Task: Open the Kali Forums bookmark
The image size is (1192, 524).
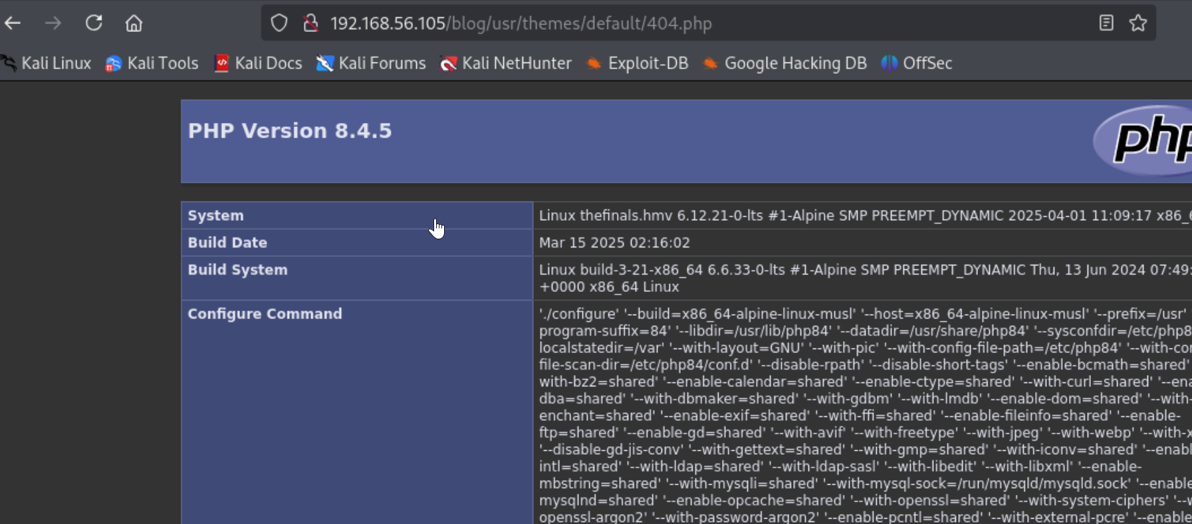Action: click(371, 63)
